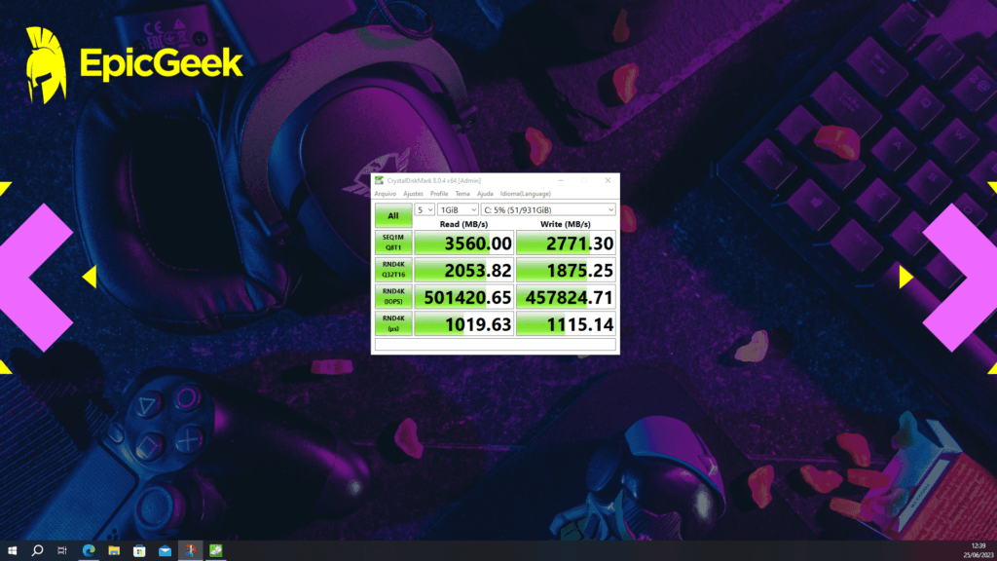The image size is (997, 561).
Task: Open the 1GiB test size dropdown
Action: pos(457,209)
